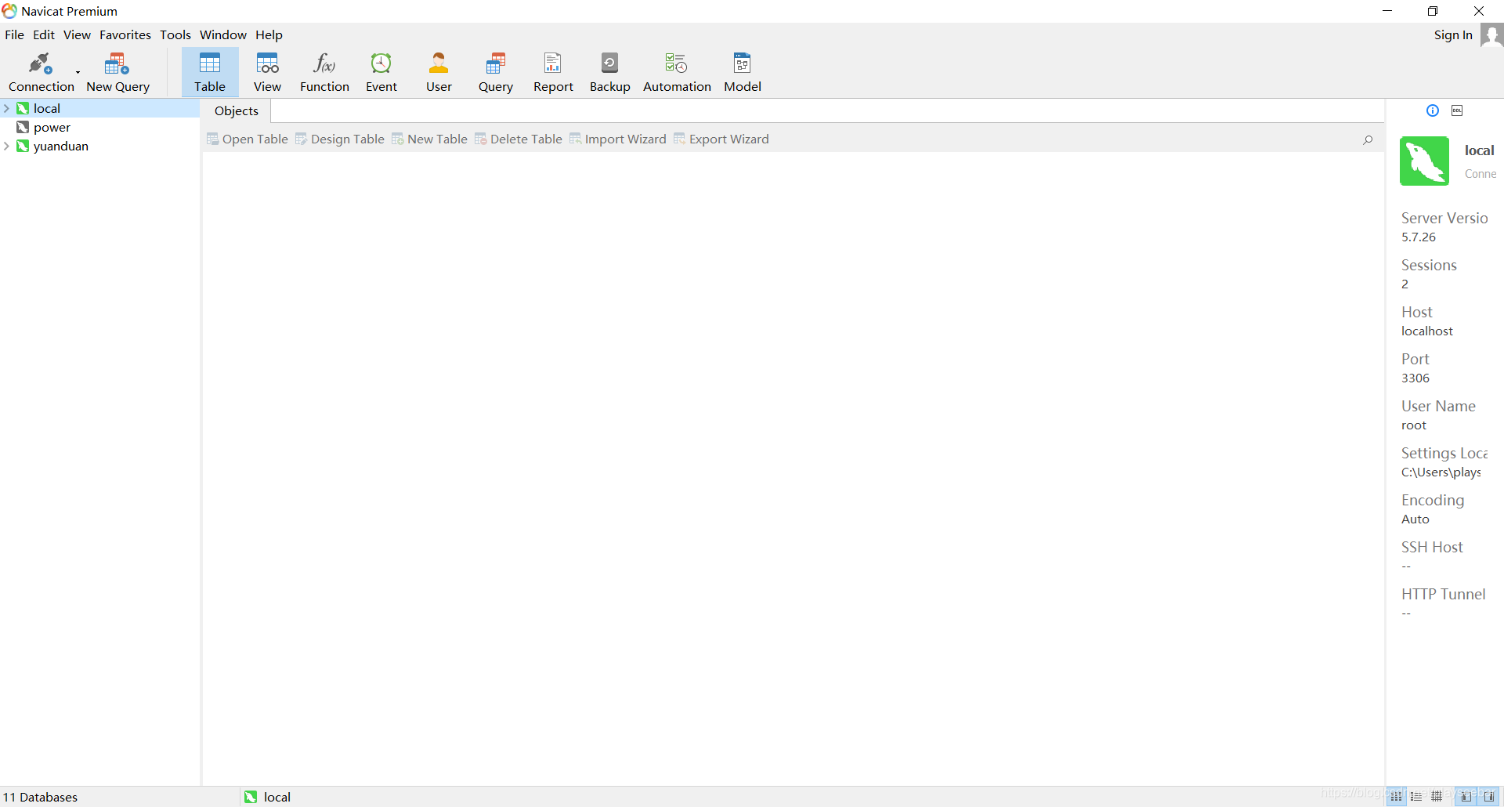Screen dimensions: 1504x807
Task: Switch to list view in status bar
Action: (1416, 796)
